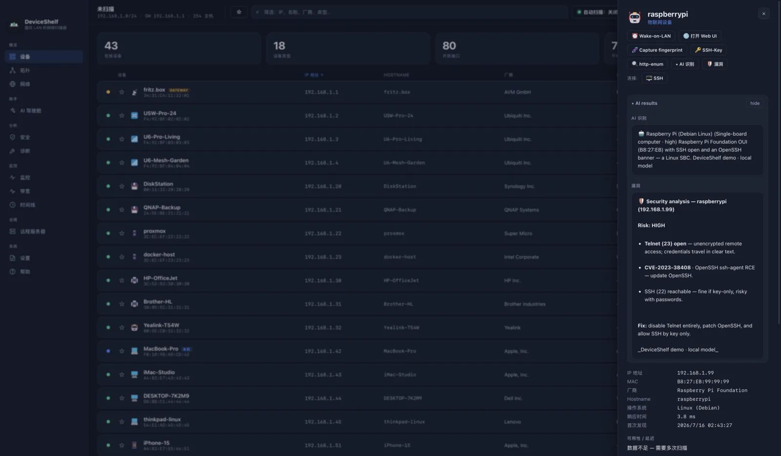Click the 18 设备类型 stat card
The height and width of the screenshot is (456, 781).
click(348, 49)
